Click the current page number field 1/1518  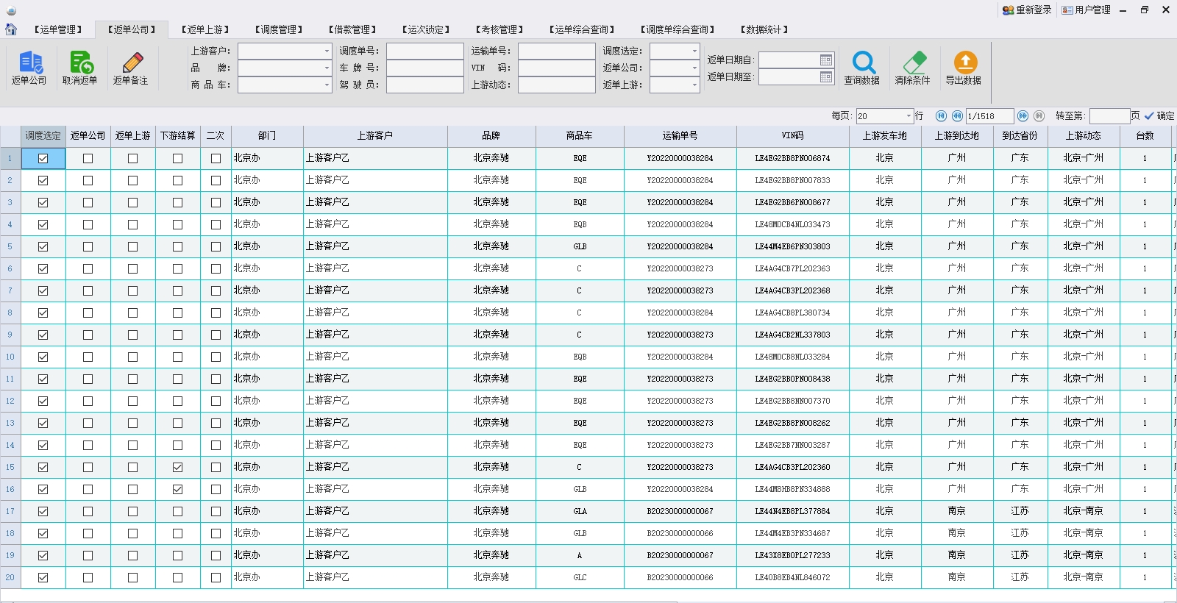989,116
